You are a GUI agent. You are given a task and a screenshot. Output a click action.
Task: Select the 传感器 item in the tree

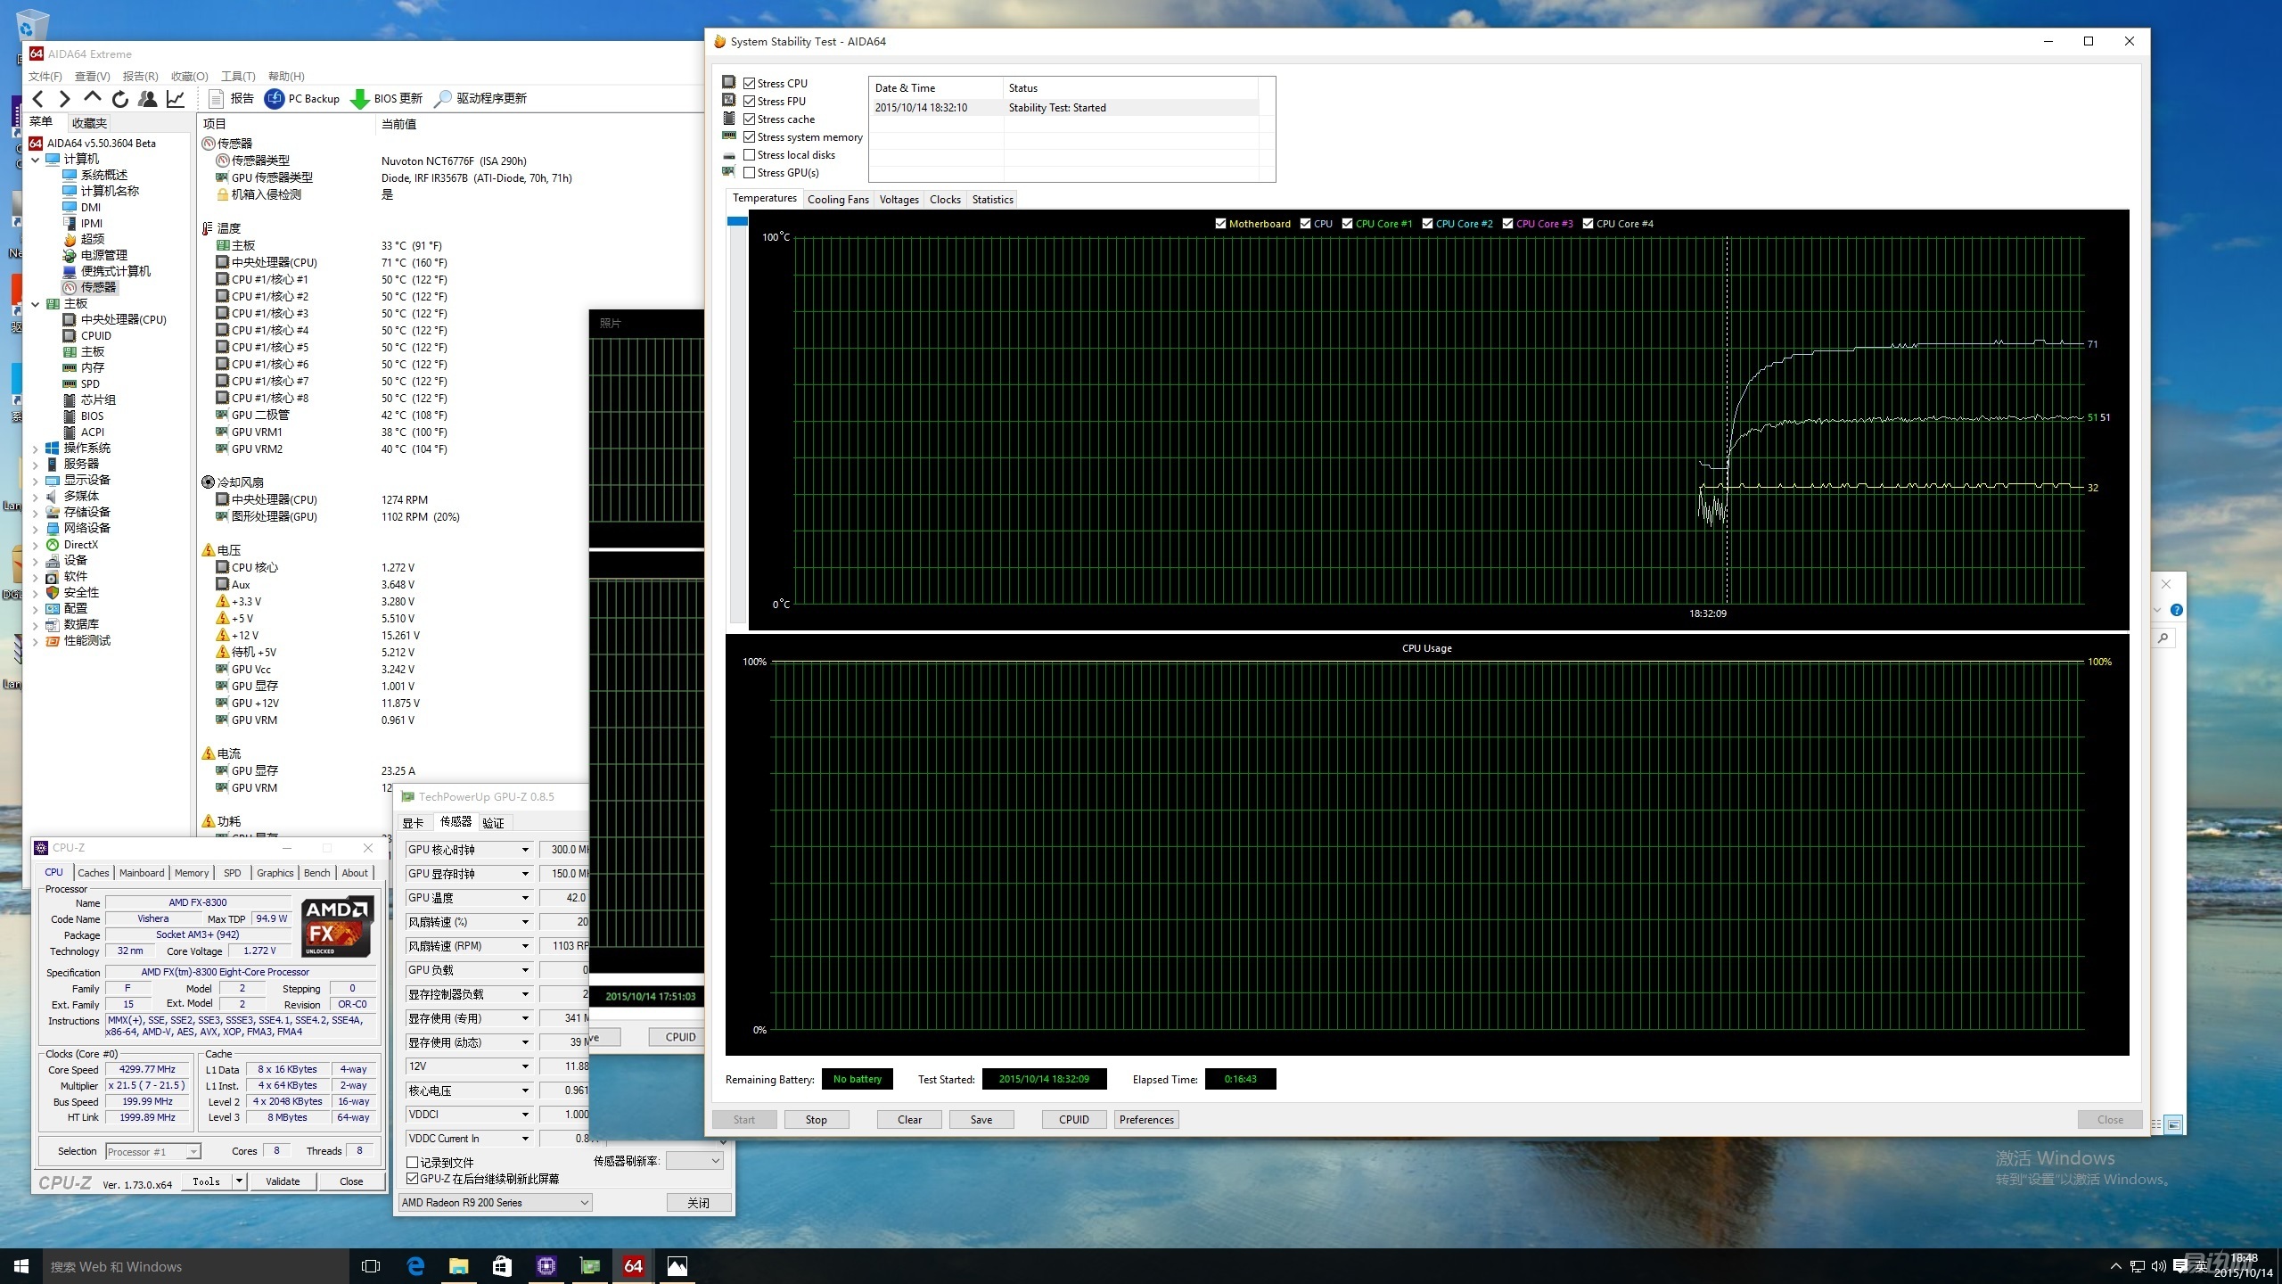coord(98,287)
